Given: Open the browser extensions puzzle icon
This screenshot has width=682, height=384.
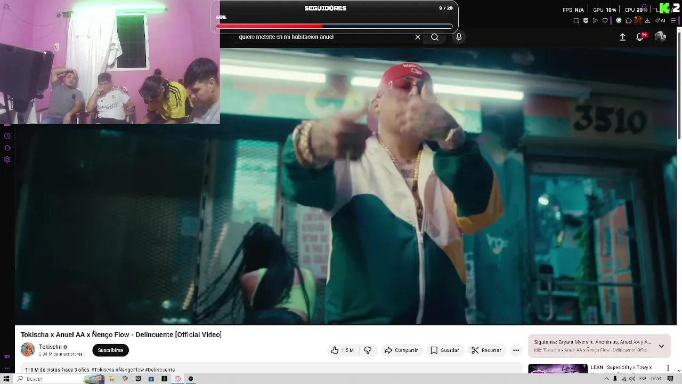Looking at the screenshot, I should click(628, 21).
